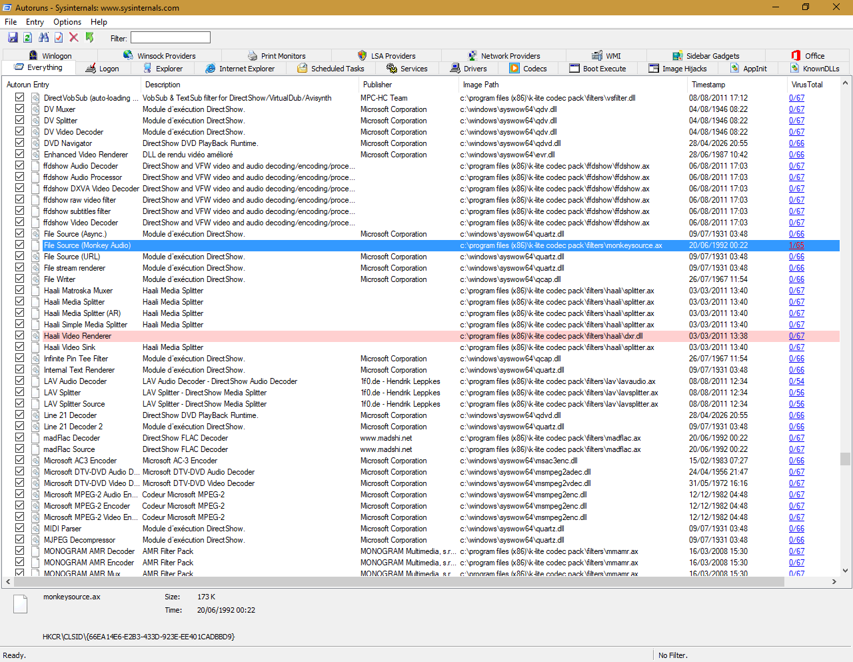This screenshot has height=662, width=853.
Task: Open the Boot Execute tab
Action: (598, 69)
